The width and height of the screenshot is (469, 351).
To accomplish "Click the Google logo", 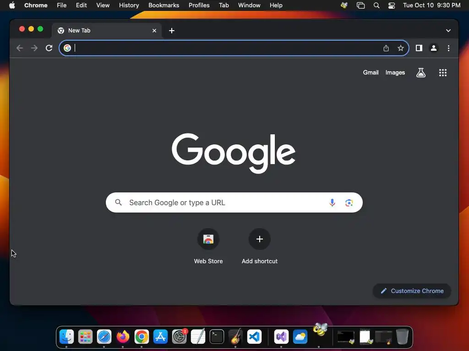I will [x=234, y=153].
